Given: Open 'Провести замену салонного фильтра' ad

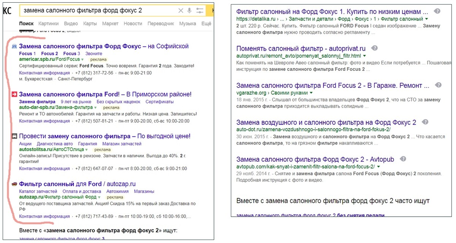Looking at the screenshot, I should click(x=105, y=136).
